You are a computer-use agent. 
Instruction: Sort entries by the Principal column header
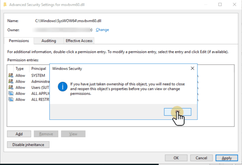38,69
